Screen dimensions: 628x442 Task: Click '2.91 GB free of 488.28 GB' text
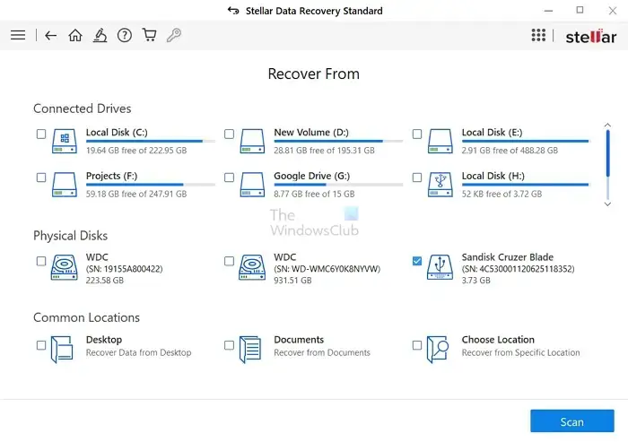510,151
